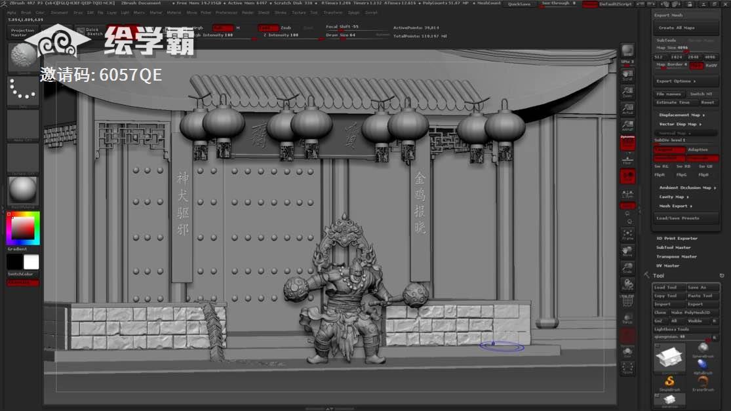Screen dimensions: 731x411
Task: Toggle the Floor grid icon
Action: 627,160
